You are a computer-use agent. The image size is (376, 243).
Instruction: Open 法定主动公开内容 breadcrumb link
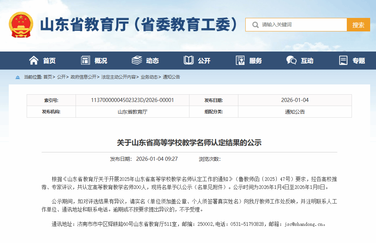tap(118, 77)
